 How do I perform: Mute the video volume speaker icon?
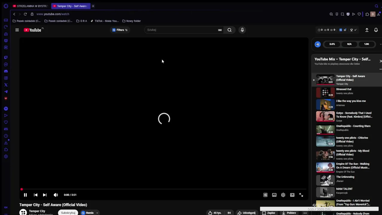click(x=56, y=195)
